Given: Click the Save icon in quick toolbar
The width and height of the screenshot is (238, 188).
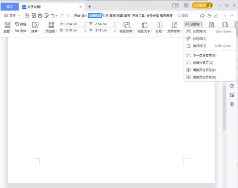Looking at the screenshot, I should point(27,16).
